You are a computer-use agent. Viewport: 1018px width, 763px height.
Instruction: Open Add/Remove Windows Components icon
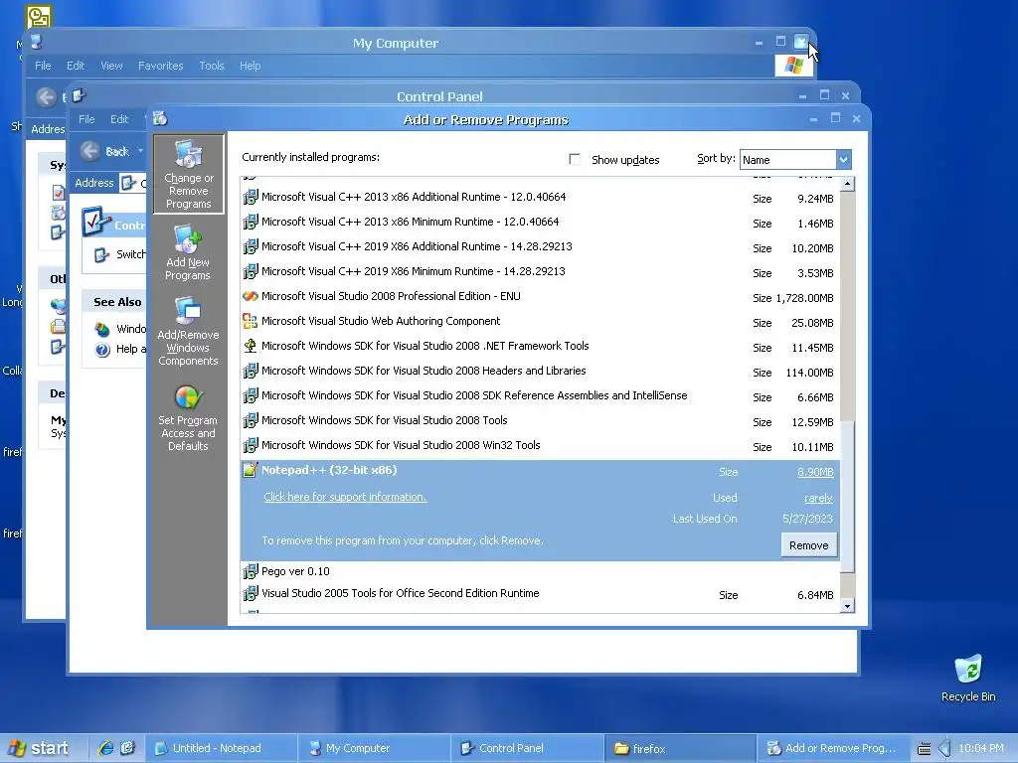(x=188, y=332)
